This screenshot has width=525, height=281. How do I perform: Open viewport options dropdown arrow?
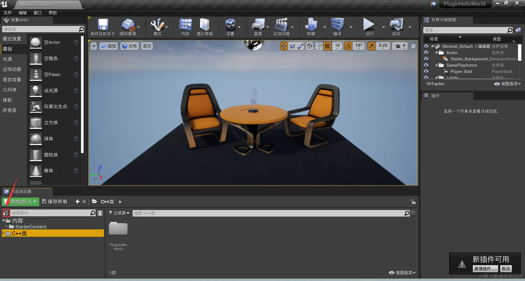[x=94, y=46]
